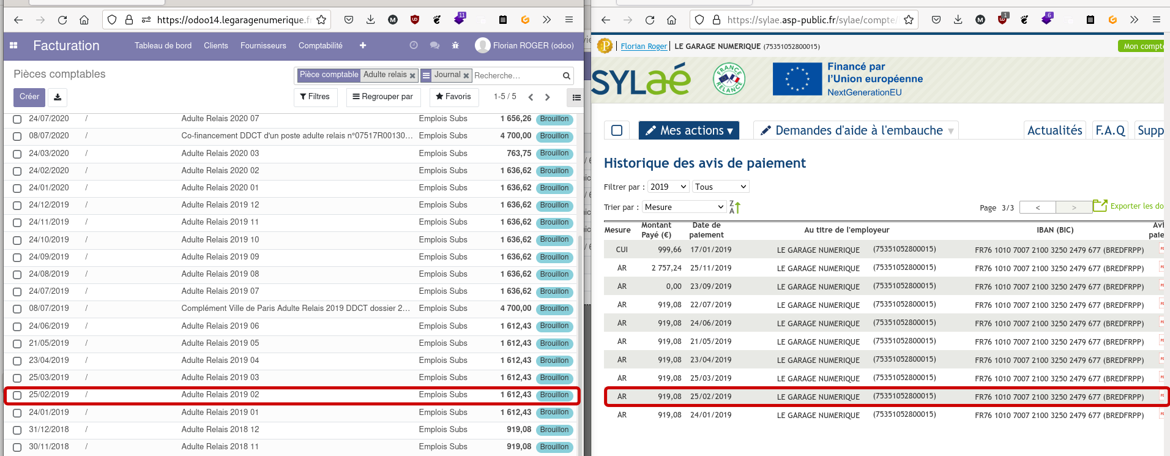Open PDF icon for 17/01/2019 CUI payment
The image size is (1170, 456).
coord(1161,249)
